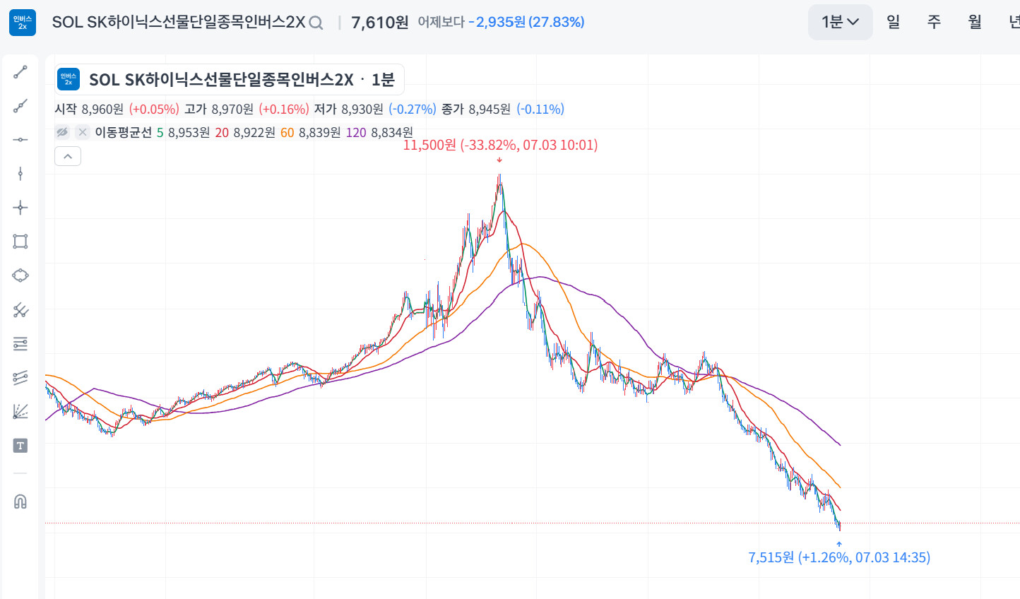Select the ellipse shape tool

[x=20, y=275]
